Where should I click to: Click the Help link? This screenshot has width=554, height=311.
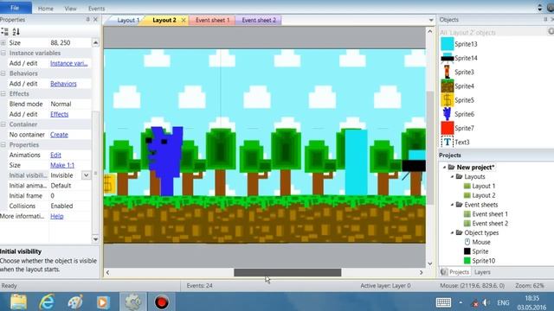click(57, 216)
